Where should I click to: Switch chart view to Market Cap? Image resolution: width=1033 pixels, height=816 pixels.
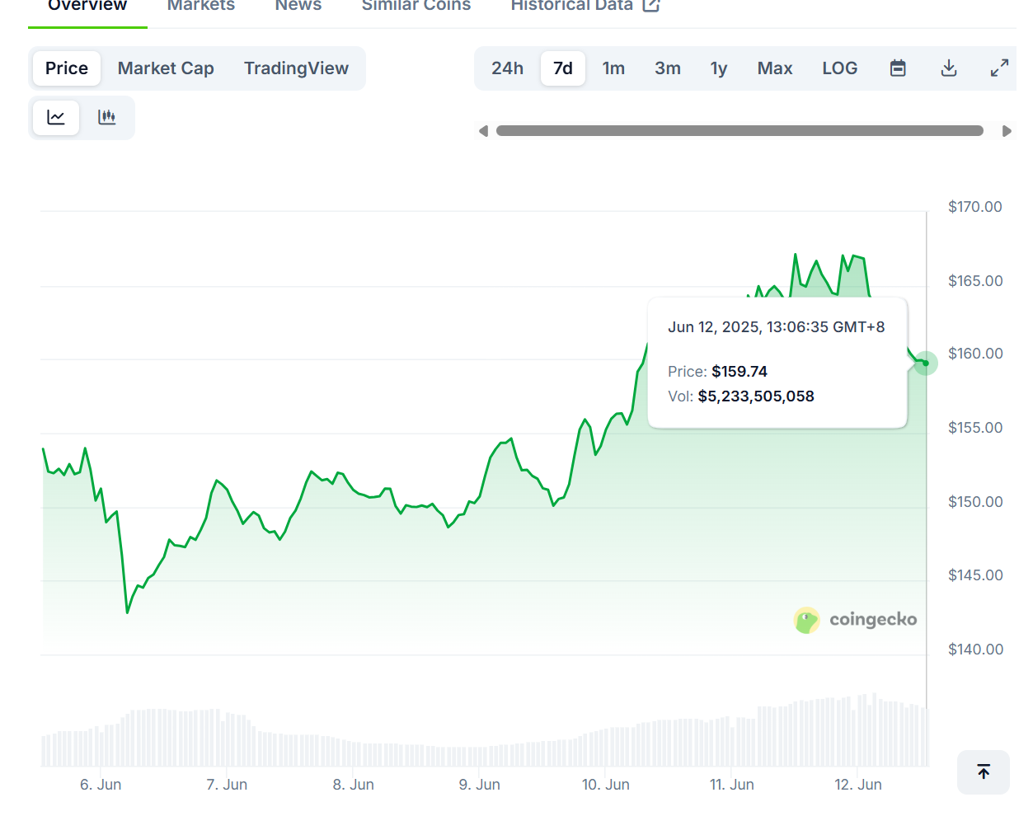pyautogui.click(x=165, y=68)
